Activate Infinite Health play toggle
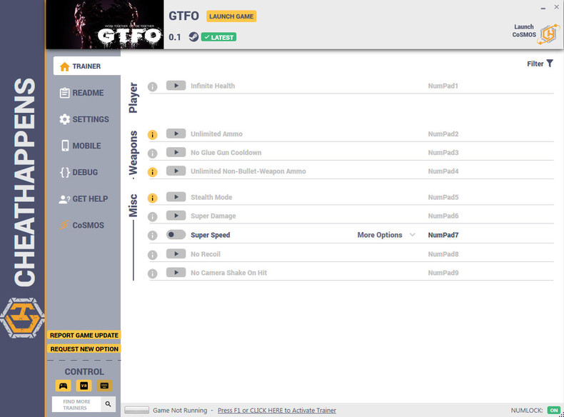Image resolution: width=564 pixels, height=417 pixels. (x=176, y=86)
